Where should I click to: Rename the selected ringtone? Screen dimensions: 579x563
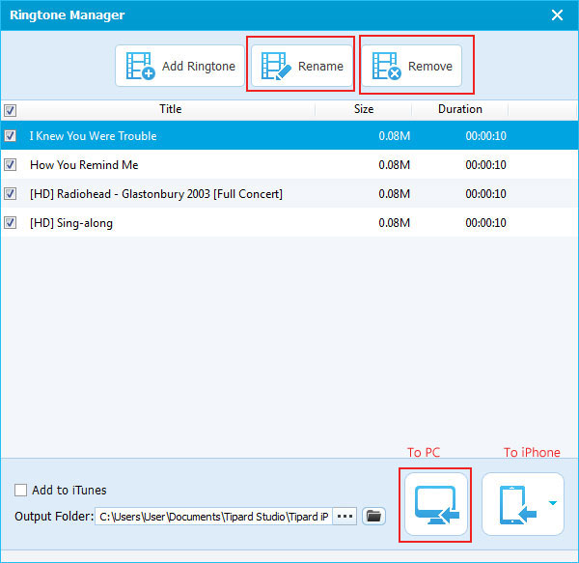point(302,66)
